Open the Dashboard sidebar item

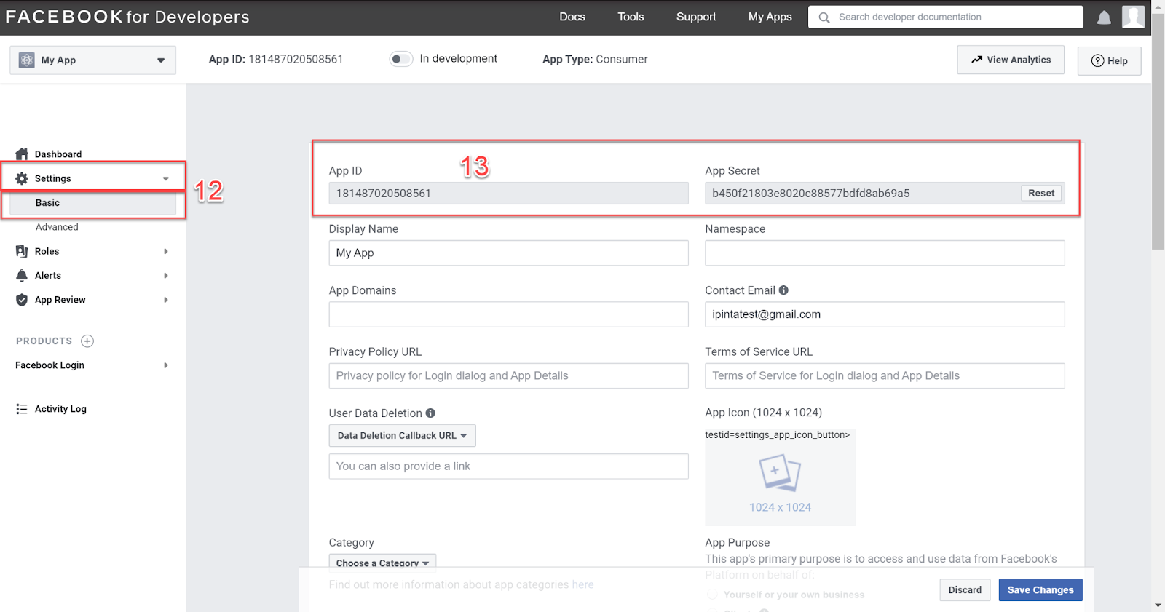[x=58, y=154]
